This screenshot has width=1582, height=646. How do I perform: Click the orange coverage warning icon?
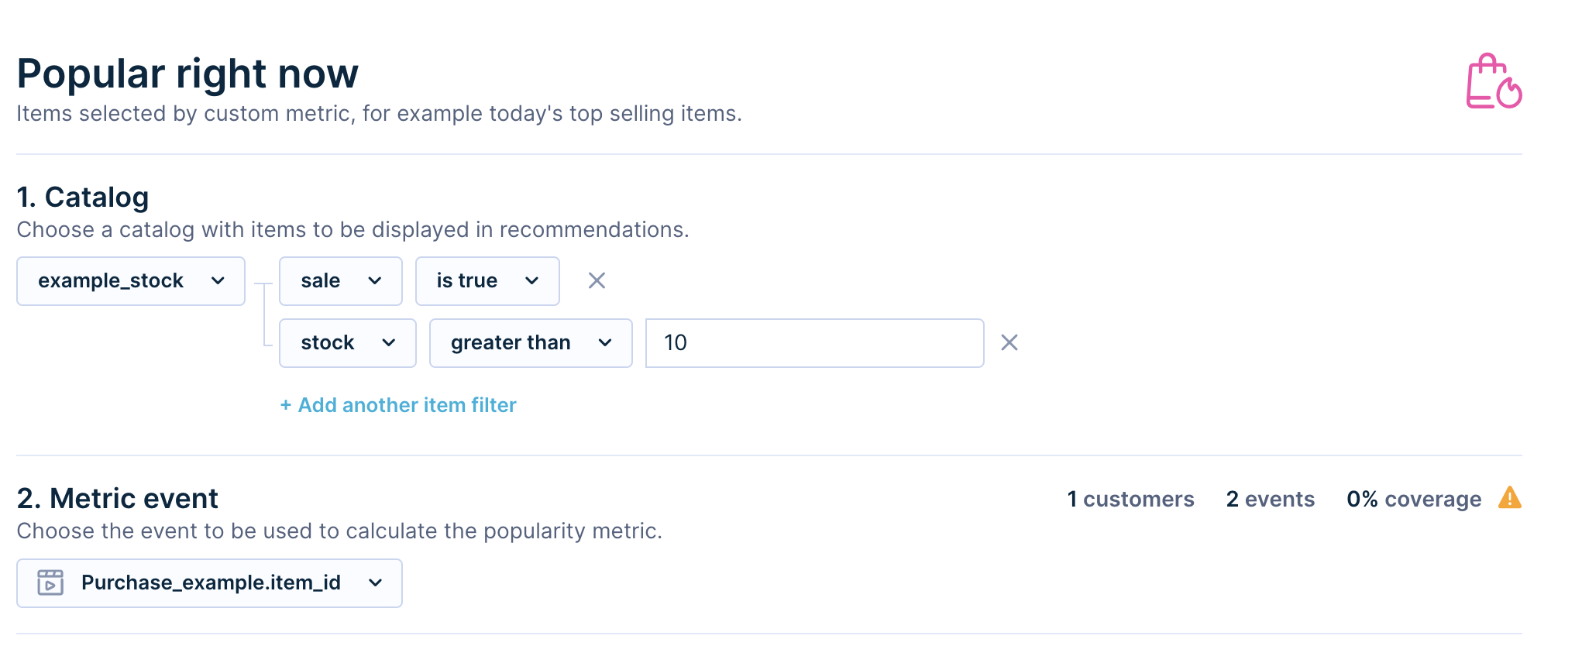click(x=1509, y=498)
